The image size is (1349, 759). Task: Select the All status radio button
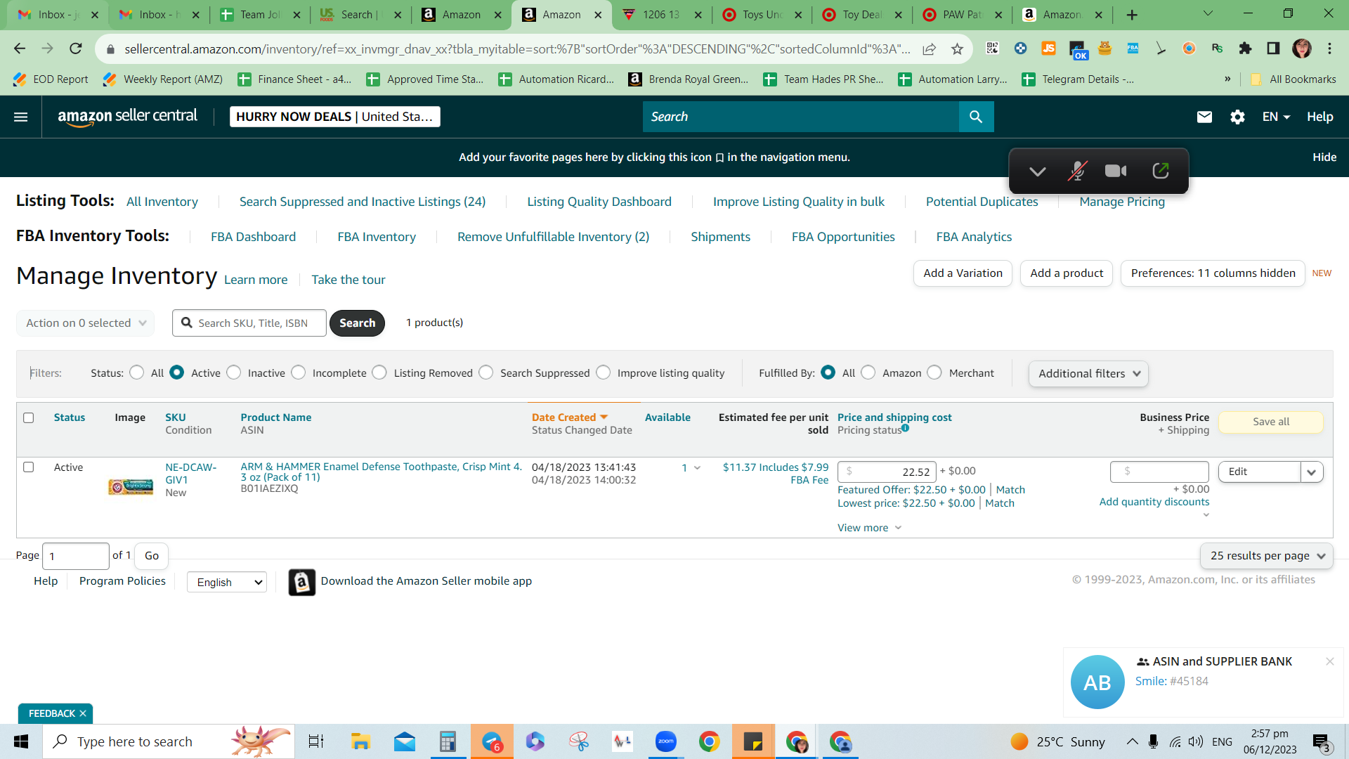tap(137, 372)
